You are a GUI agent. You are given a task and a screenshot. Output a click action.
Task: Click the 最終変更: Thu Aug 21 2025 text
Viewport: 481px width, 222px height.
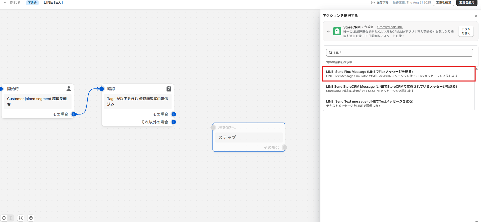pos(412,3)
